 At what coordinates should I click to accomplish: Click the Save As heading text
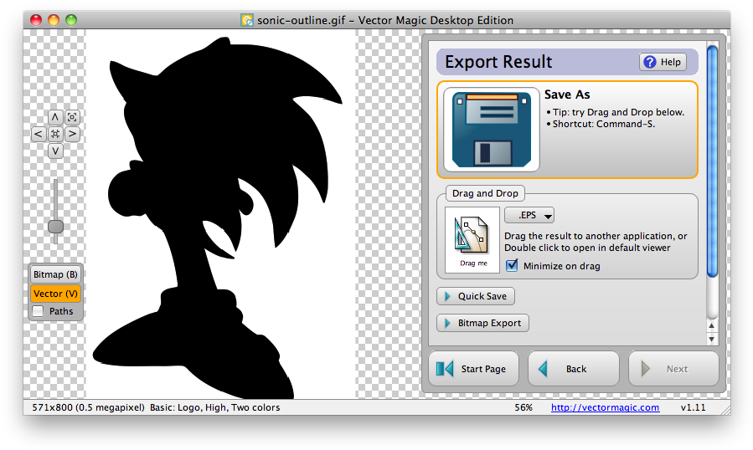[x=567, y=95]
